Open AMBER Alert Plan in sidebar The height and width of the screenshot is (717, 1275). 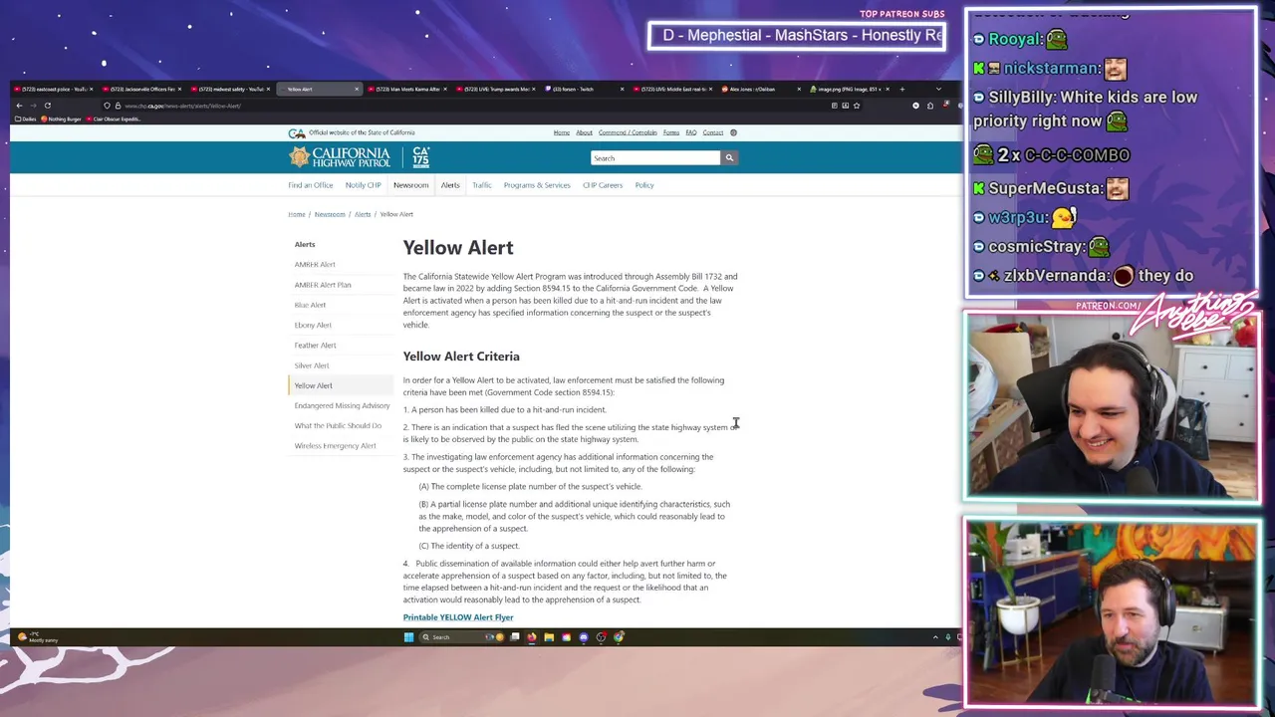click(x=323, y=285)
